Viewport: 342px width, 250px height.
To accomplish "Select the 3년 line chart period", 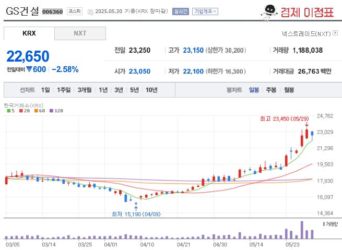I will [x=119, y=90].
